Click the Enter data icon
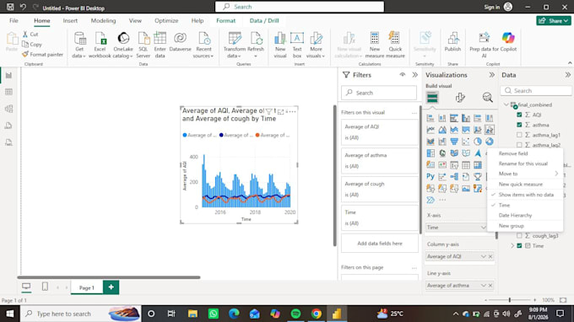This screenshot has width=574, height=322. pyautogui.click(x=160, y=38)
